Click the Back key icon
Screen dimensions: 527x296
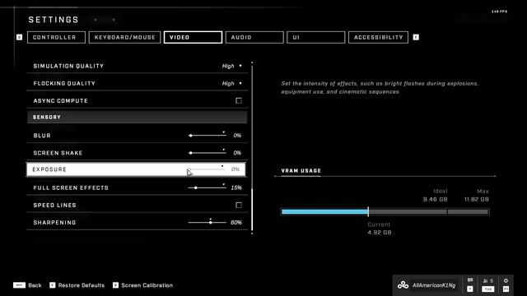[x=19, y=285]
